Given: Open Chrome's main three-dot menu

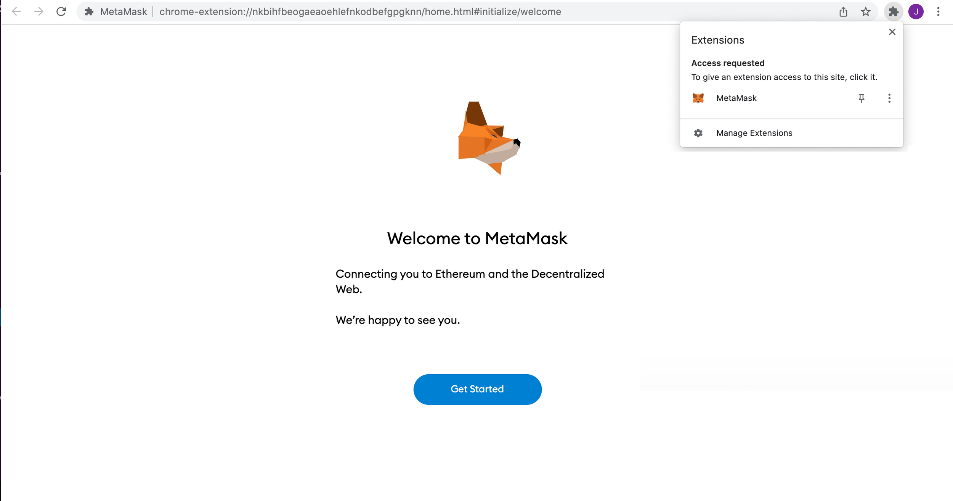Looking at the screenshot, I should (x=938, y=11).
